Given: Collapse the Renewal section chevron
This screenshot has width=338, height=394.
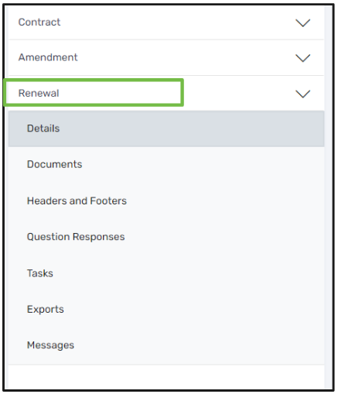Looking at the screenshot, I should (302, 94).
